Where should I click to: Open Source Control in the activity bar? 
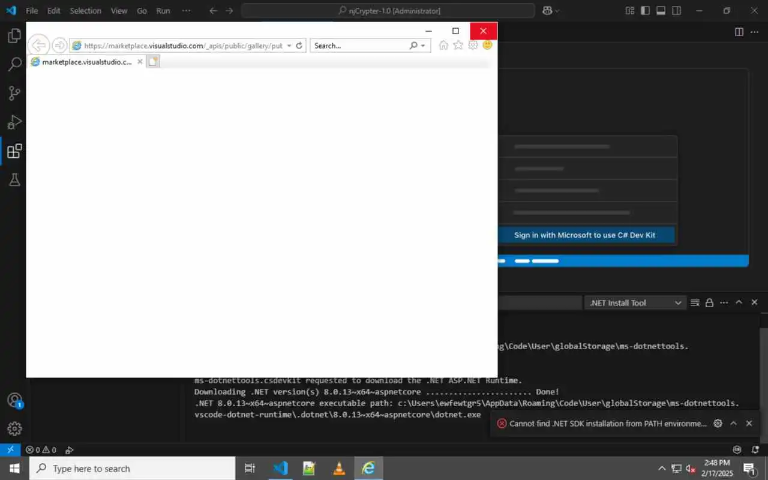[x=14, y=93]
